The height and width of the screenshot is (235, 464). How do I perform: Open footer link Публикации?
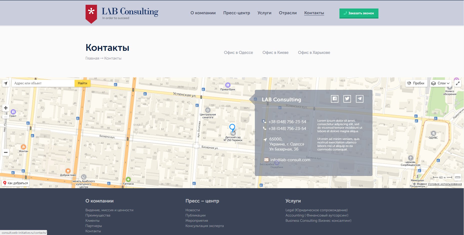tap(195, 215)
